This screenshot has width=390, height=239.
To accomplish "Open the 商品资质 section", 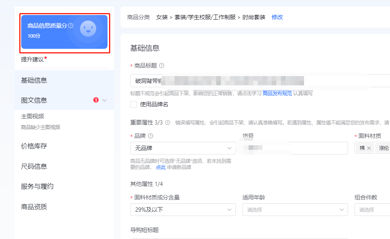I will 34,207.
